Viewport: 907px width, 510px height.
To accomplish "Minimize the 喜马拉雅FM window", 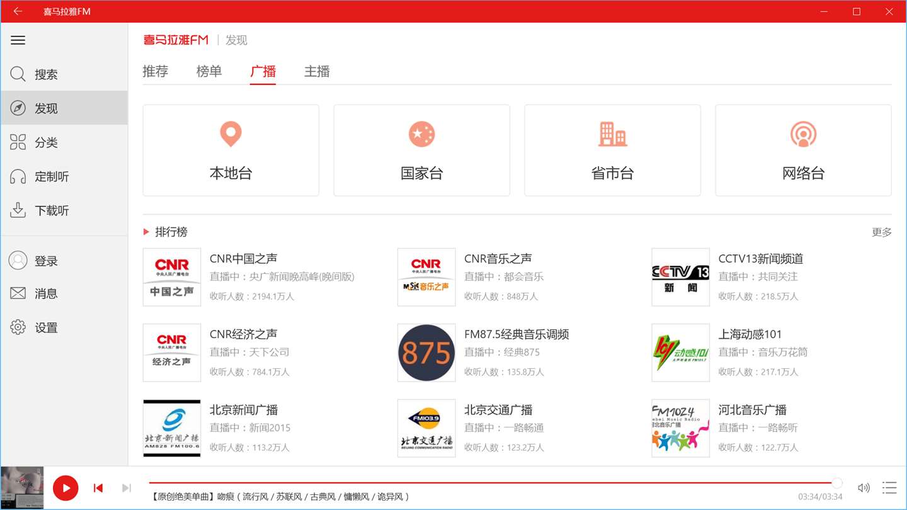I will (x=824, y=11).
